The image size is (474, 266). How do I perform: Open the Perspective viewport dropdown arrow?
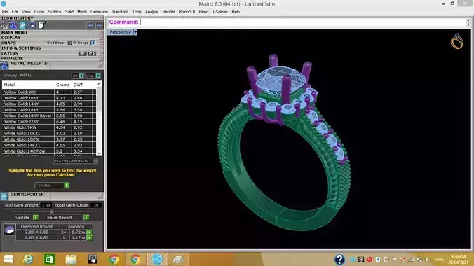[x=135, y=32]
